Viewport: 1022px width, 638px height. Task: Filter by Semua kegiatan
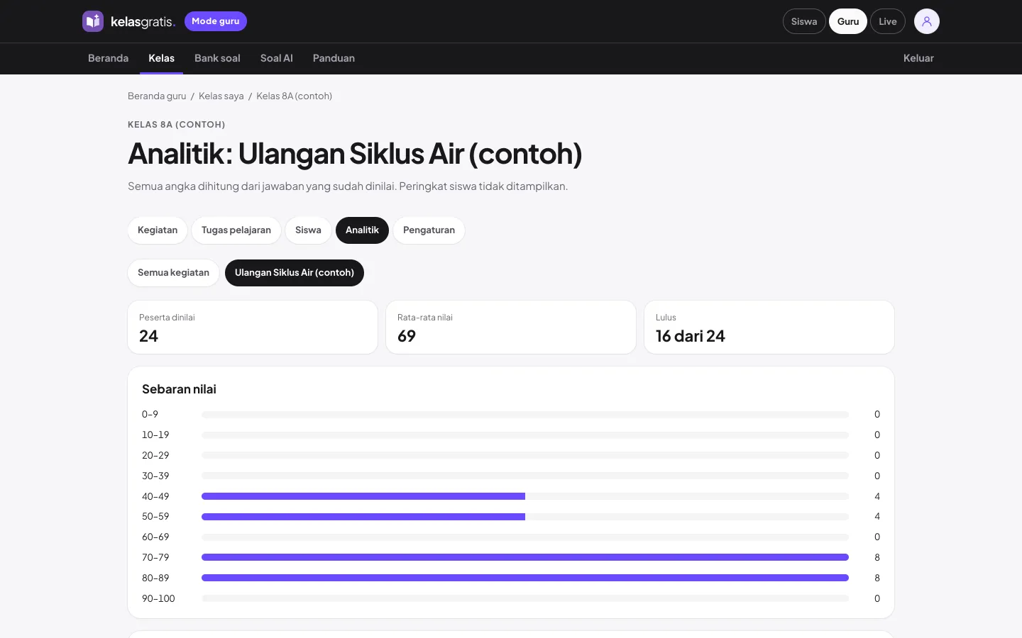point(173,273)
